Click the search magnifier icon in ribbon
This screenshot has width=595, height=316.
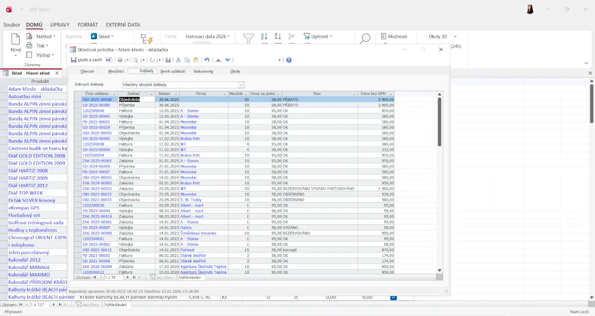(365, 38)
